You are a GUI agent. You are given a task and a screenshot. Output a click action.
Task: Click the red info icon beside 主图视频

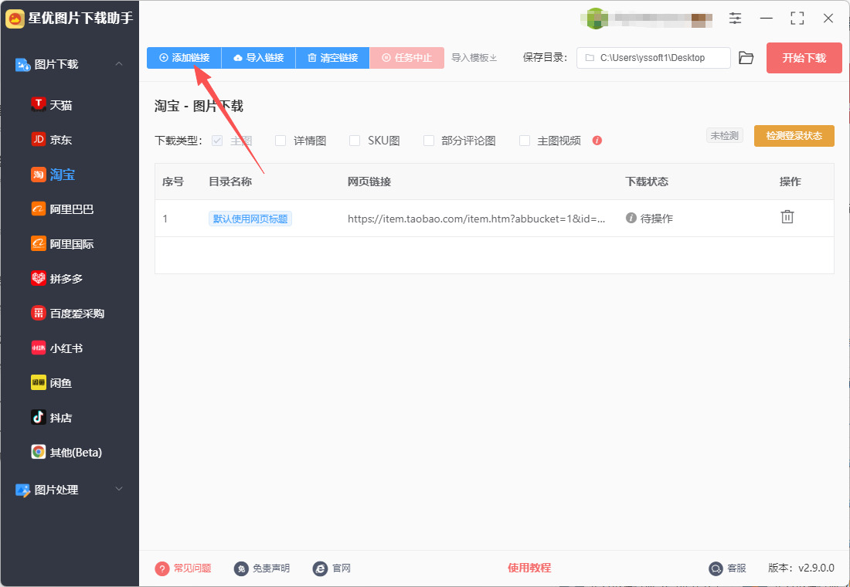[x=597, y=141]
